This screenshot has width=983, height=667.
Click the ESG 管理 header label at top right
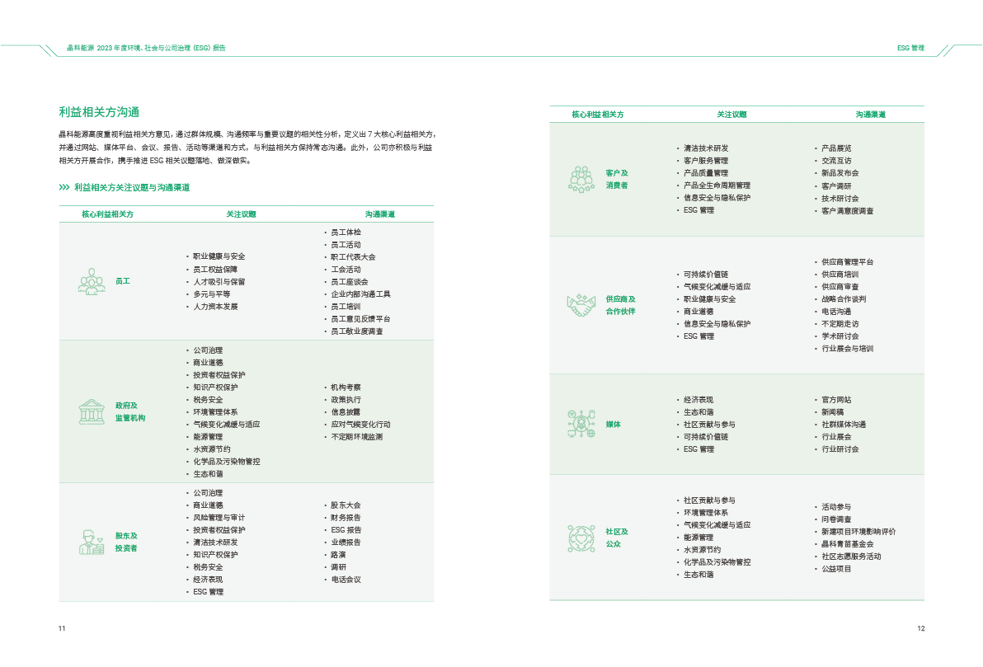click(x=910, y=48)
